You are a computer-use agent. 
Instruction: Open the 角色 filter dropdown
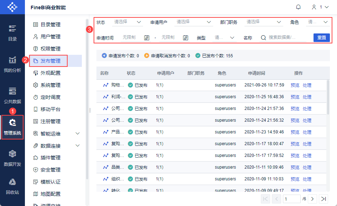click(x=318, y=22)
